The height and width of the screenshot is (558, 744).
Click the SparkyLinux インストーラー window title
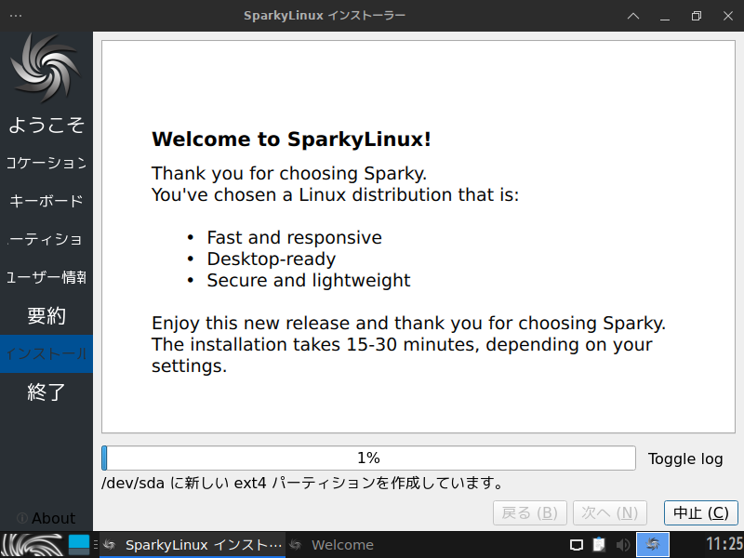(x=325, y=16)
